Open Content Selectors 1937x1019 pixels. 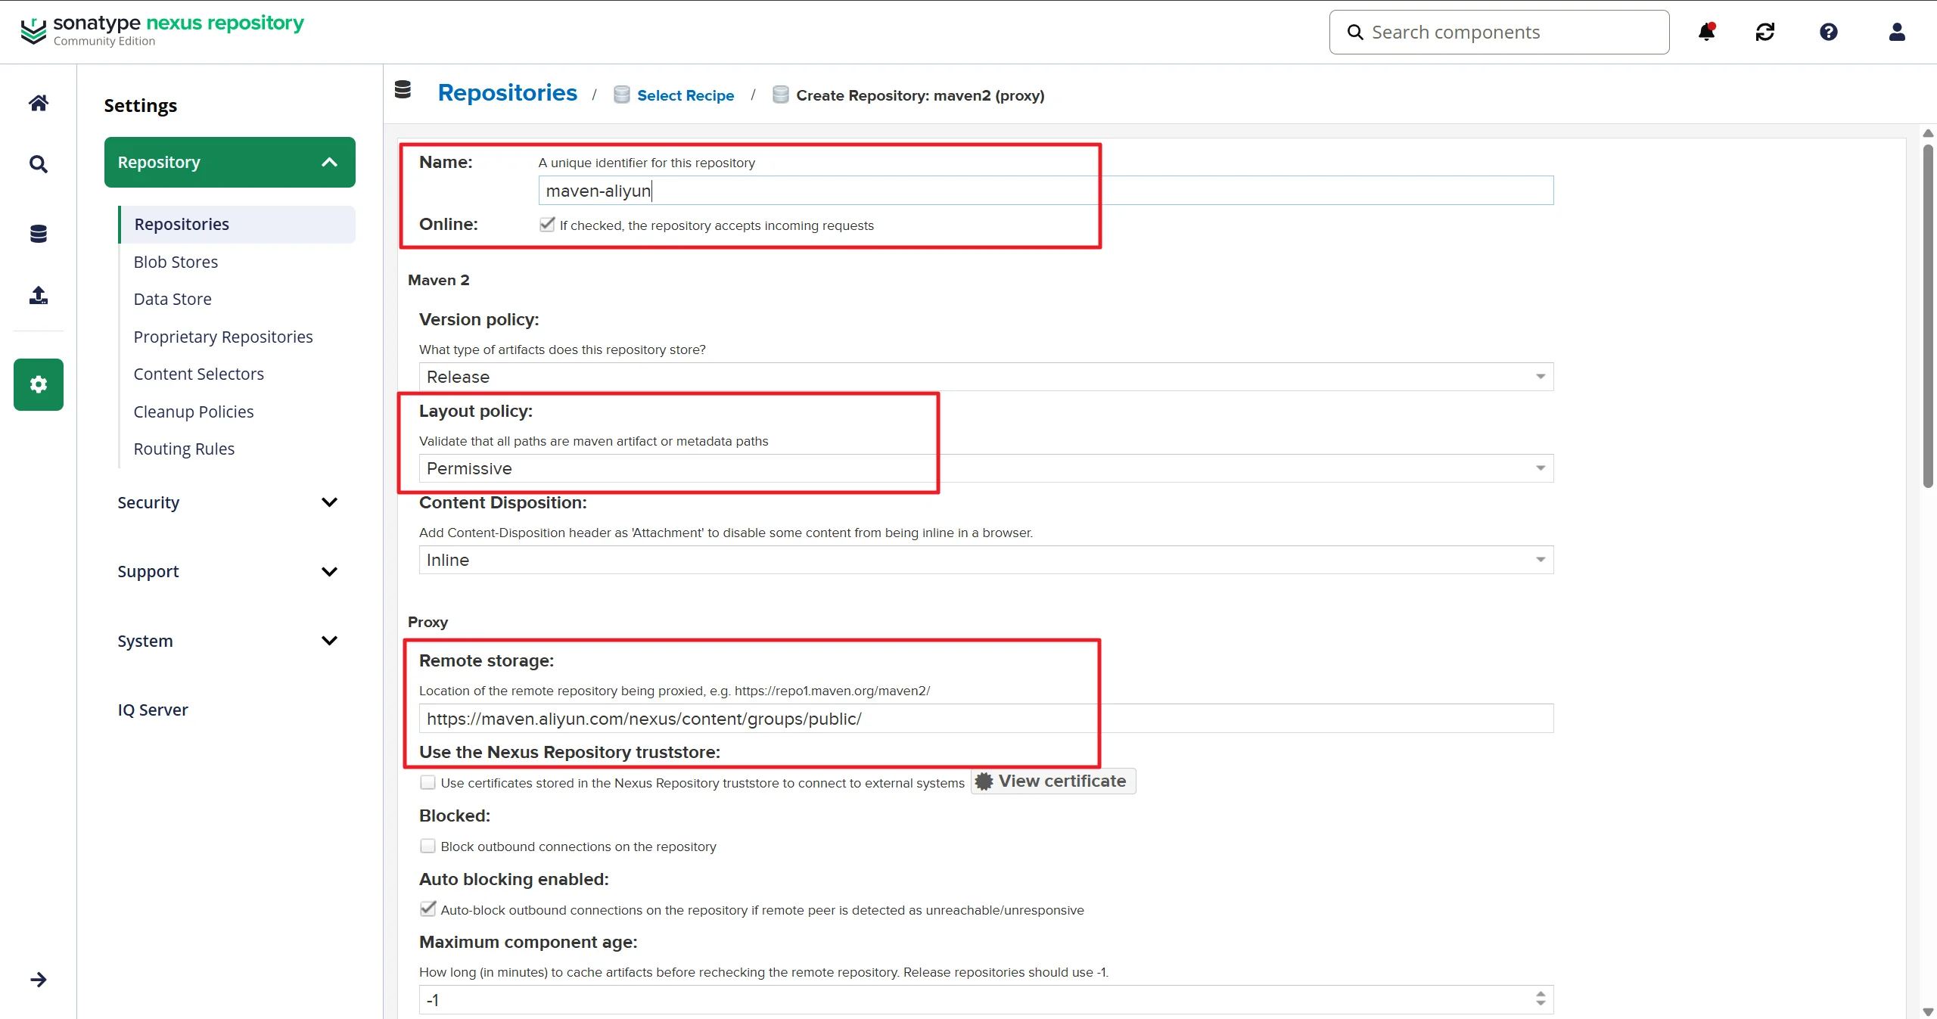(199, 374)
